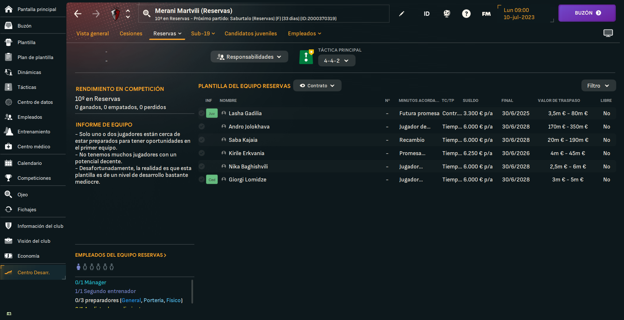The image size is (624, 320).
Task: Open the world globe icon
Action: click(447, 14)
